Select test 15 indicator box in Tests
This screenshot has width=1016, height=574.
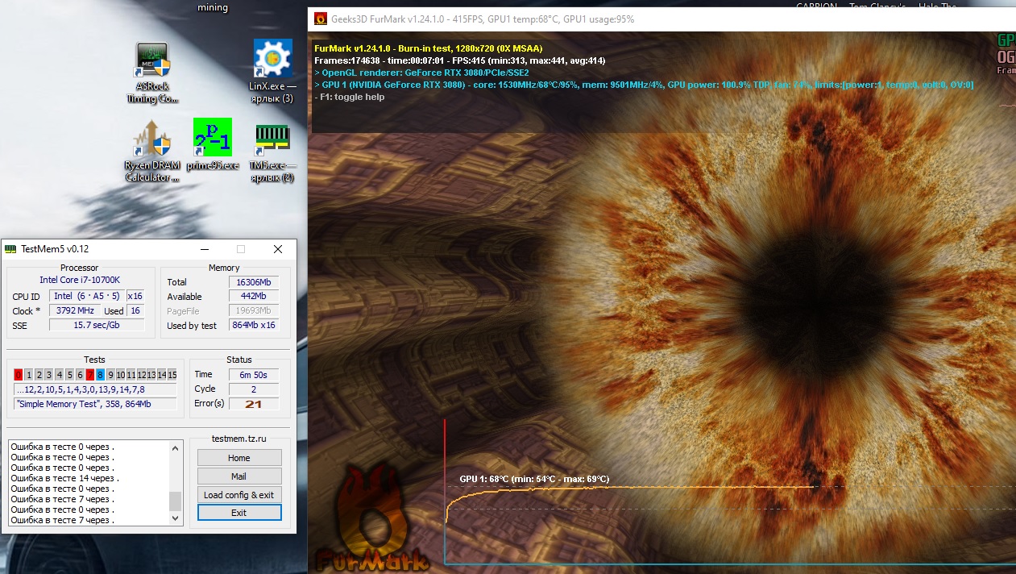(172, 375)
